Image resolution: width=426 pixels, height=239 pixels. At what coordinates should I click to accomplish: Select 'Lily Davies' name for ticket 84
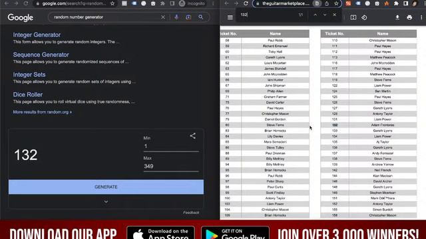click(x=275, y=136)
